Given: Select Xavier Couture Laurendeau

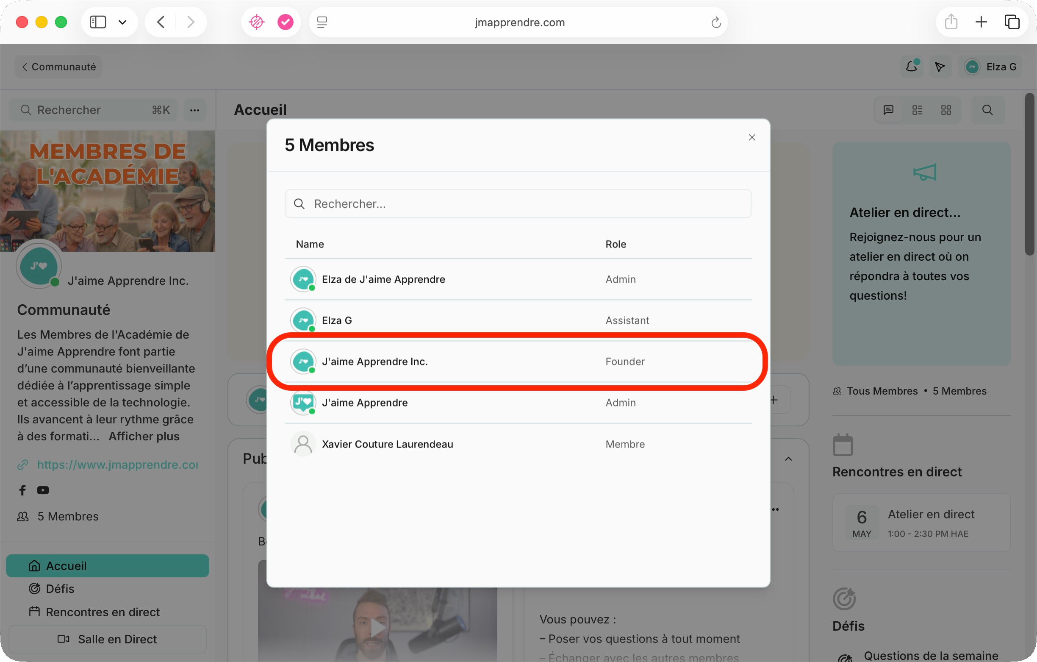Looking at the screenshot, I should click(518, 444).
